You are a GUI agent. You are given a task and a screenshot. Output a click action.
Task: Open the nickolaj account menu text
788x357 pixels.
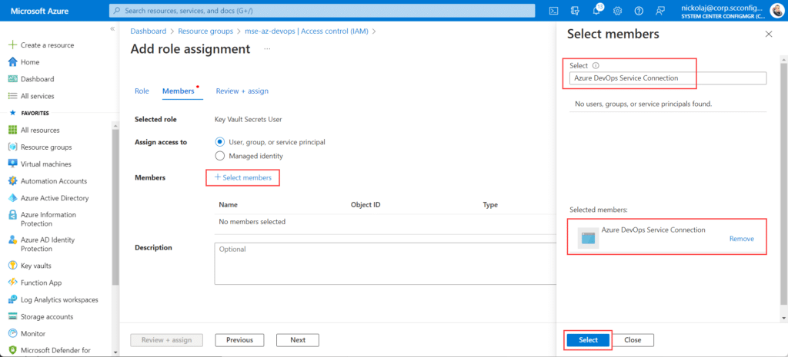[723, 11]
